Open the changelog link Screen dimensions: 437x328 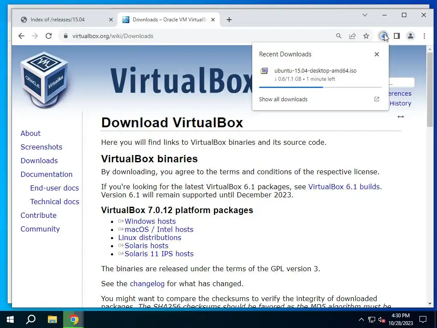point(147,284)
